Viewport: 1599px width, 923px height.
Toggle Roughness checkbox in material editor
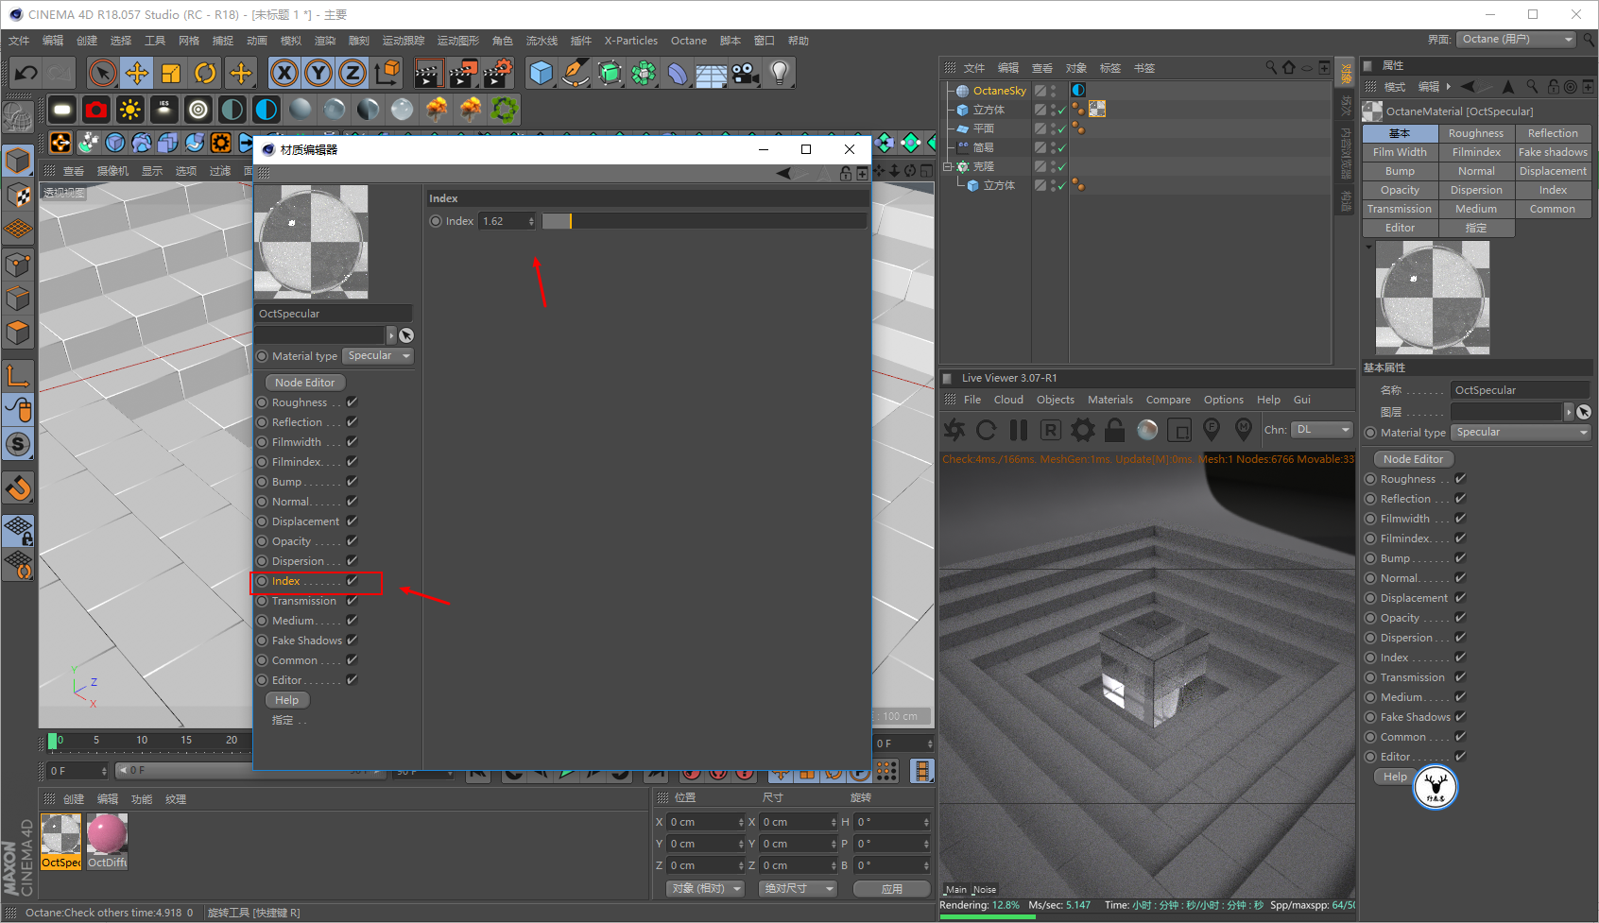pyautogui.click(x=352, y=402)
